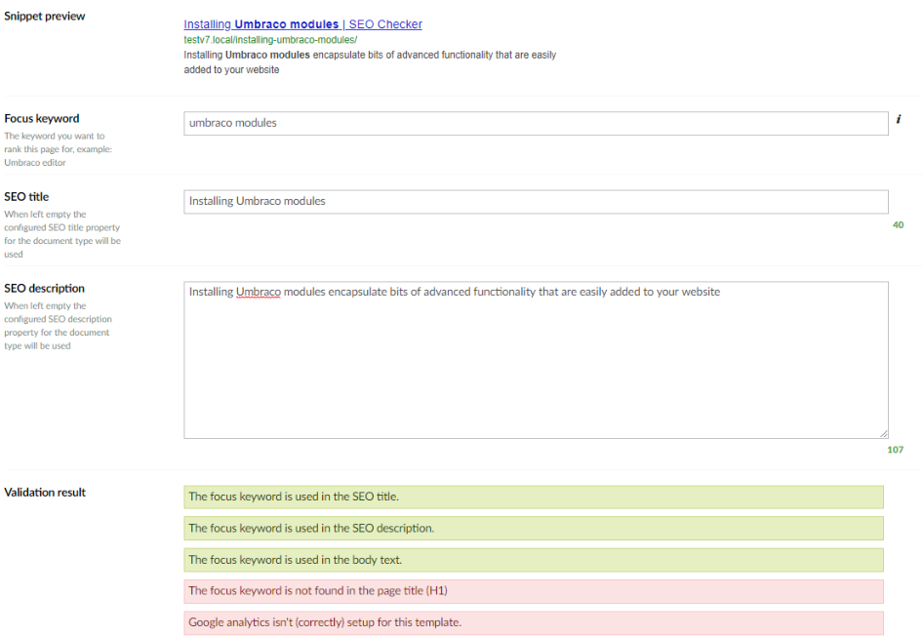Select the 'used in the SEO description' validation message
923x637 pixels.
(534, 528)
